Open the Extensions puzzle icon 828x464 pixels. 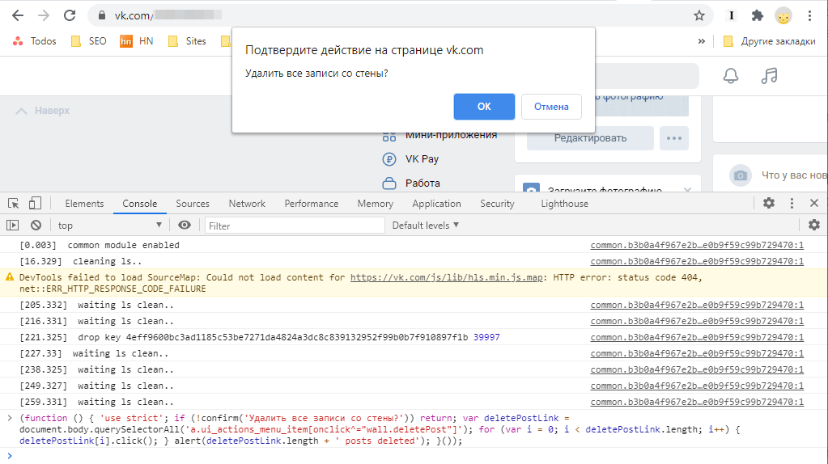[x=758, y=16]
